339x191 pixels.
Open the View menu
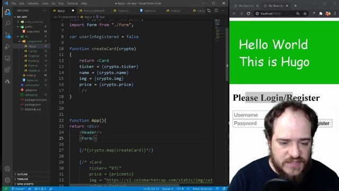[45, 4]
